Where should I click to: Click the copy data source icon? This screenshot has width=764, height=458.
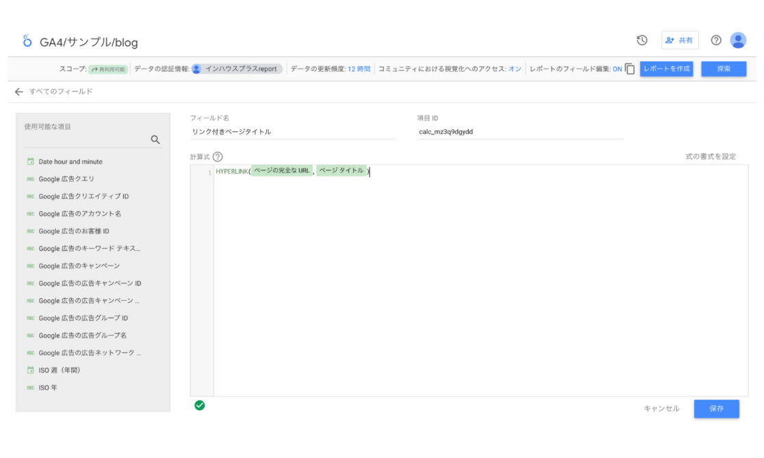[630, 69]
